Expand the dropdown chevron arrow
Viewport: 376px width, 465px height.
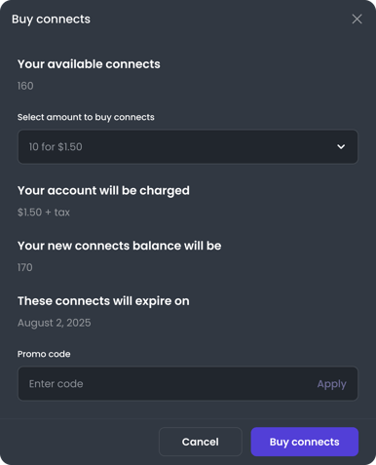coord(341,147)
